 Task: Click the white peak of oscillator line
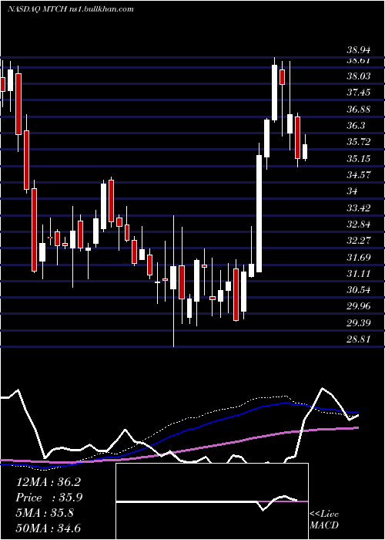(x=323, y=389)
